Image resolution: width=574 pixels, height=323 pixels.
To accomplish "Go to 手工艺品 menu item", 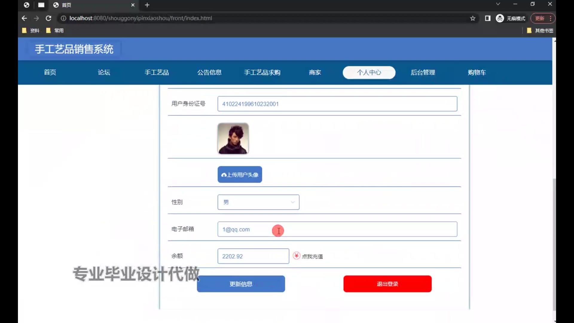I will pyautogui.click(x=157, y=72).
